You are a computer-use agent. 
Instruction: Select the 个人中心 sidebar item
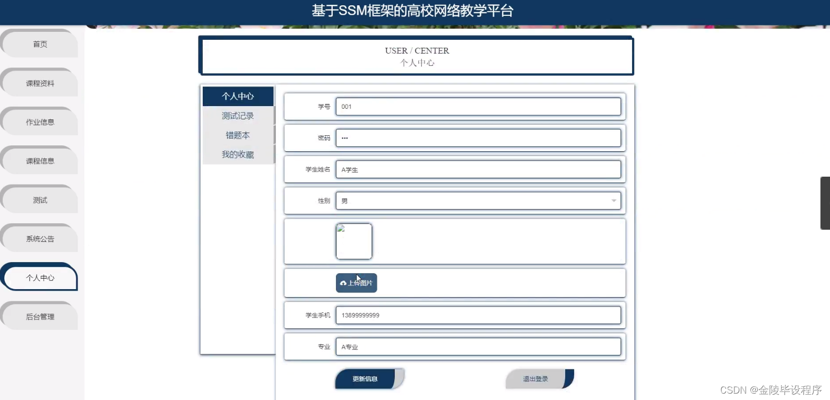coord(39,277)
